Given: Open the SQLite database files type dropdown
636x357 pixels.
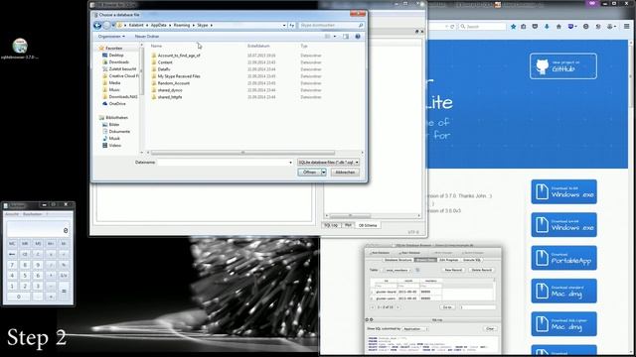Looking at the screenshot, I should 328,163.
